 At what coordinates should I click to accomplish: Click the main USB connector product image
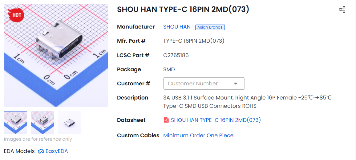click(x=56, y=55)
